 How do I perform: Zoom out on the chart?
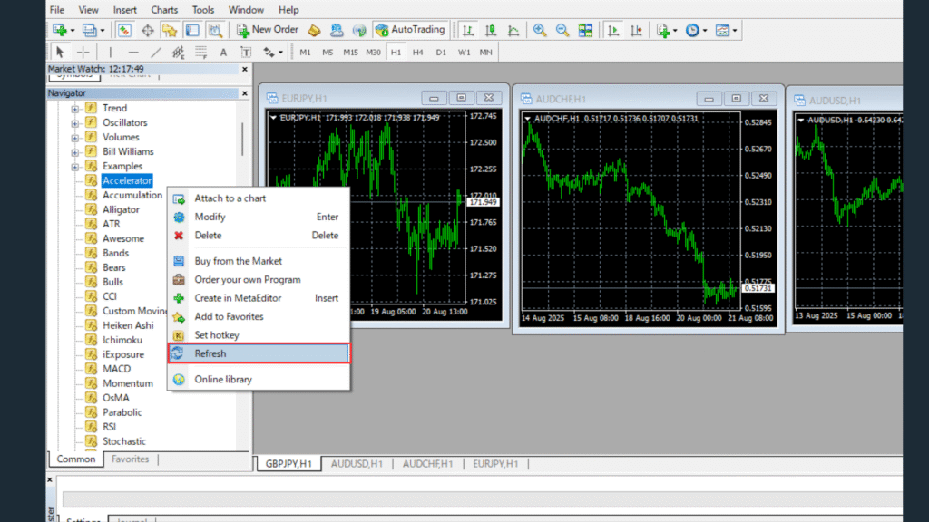562,30
